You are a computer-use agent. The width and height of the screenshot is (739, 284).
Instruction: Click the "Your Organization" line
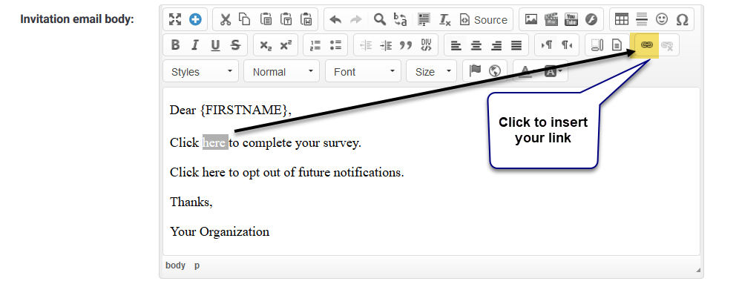pos(220,231)
